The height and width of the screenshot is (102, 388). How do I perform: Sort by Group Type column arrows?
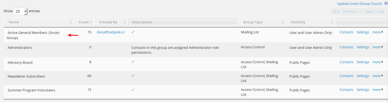(x=283, y=22)
